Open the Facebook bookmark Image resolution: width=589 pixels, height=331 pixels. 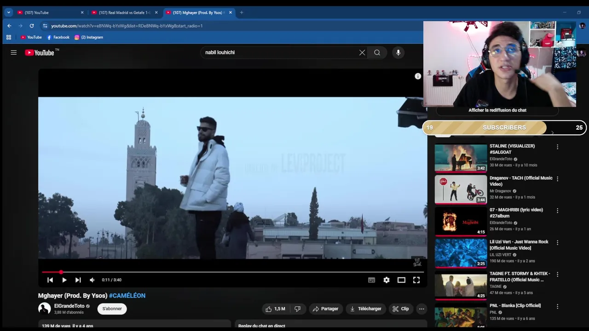58,37
